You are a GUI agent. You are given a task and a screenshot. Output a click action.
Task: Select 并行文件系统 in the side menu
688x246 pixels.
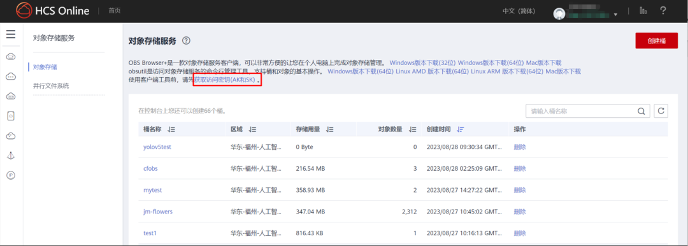click(x=51, y=86)
